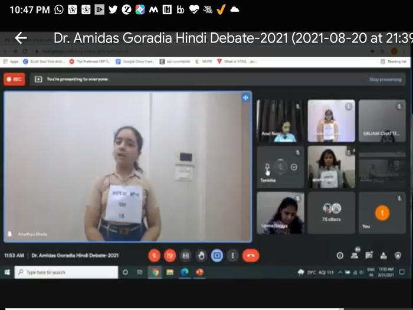Click the muted mic icon on SRIJANI's tile

(x=399, y=106)
